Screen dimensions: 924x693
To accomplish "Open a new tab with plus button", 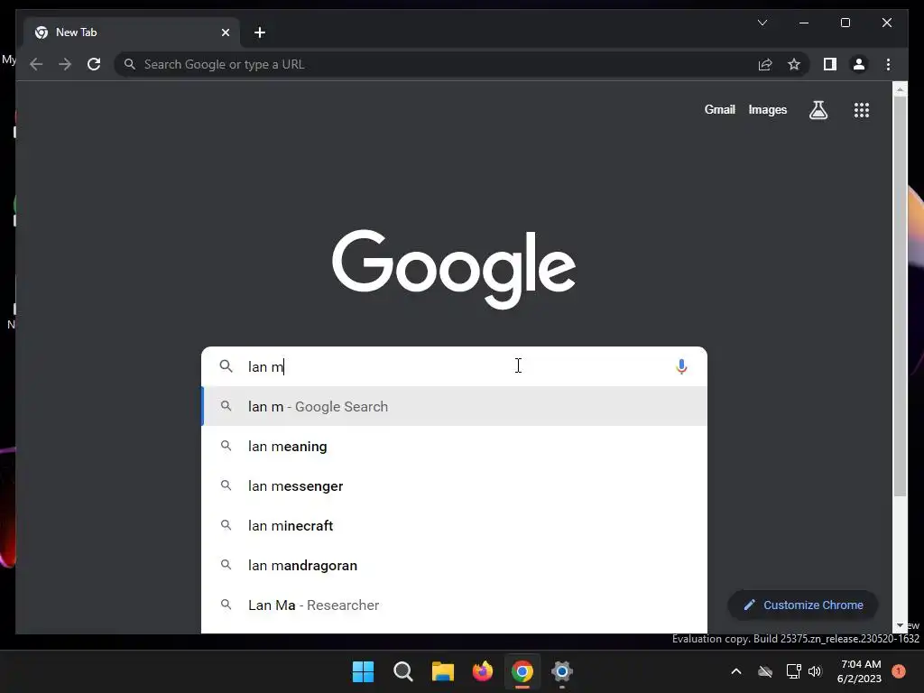I will click(260, 32).
